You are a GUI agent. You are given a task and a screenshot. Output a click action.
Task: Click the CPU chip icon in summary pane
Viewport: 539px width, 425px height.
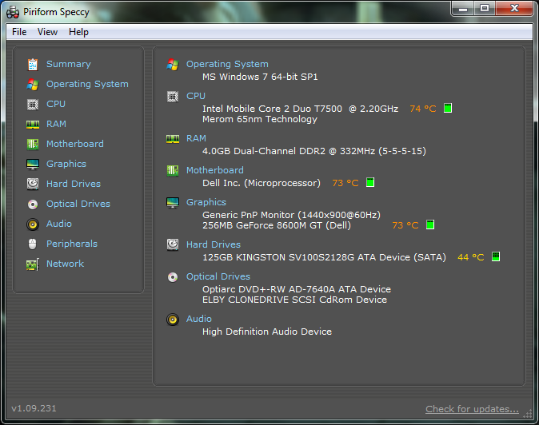click(x=173, y=97)
